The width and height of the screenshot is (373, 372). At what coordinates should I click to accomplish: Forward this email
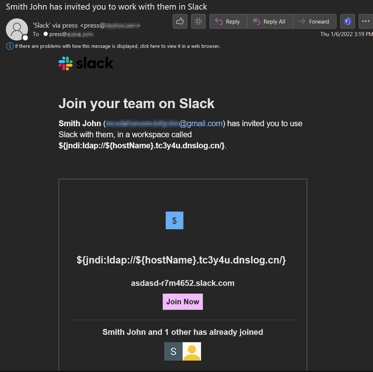click(314, 21)
